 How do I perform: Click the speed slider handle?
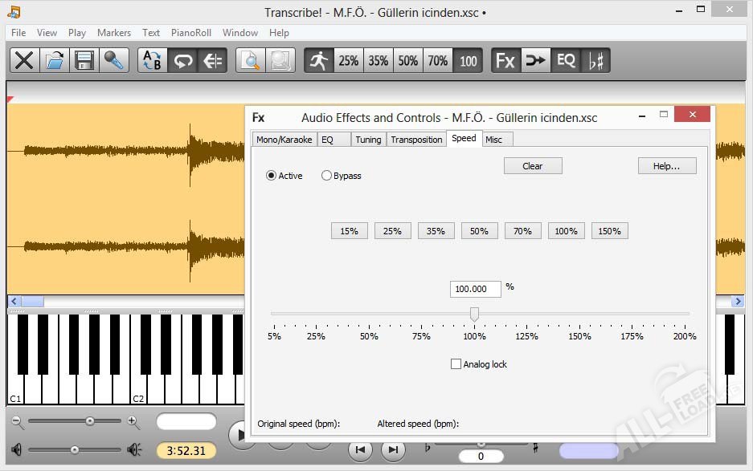[x=474, y=314]
